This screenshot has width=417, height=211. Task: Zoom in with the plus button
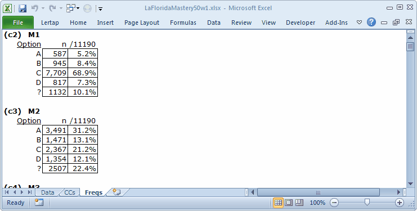(x=400, y=203)
